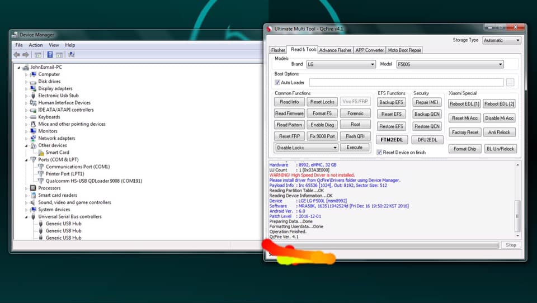The height and width of the screenshot is (303, 537).
Task: Click the Execute button
Action: [x=355, y=148]
